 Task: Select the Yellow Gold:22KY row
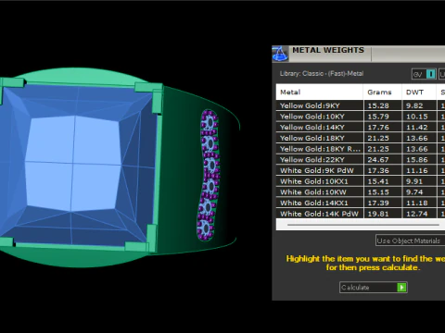point(361,159)
